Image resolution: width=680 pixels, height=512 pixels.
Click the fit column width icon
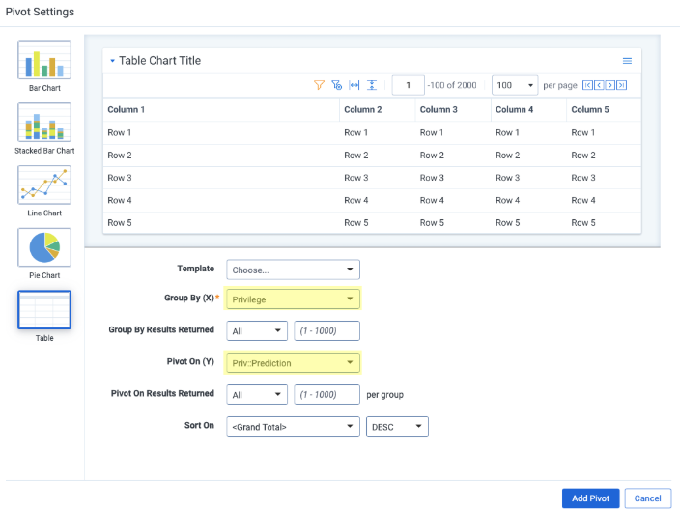click(x=354, y=85)
